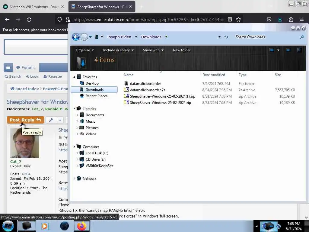
Task: Select Network in navigation pane
Action: click(89, 178)
